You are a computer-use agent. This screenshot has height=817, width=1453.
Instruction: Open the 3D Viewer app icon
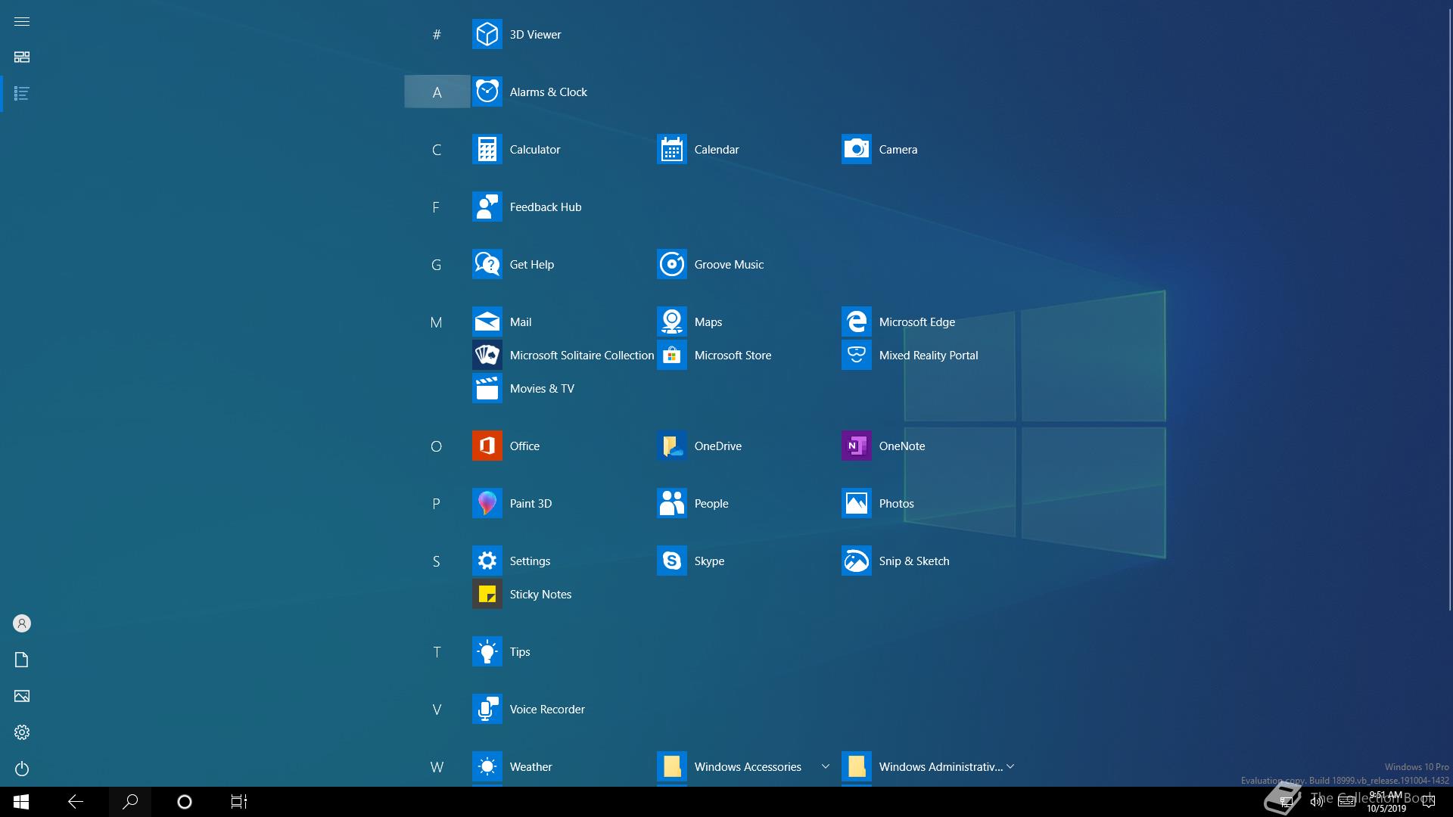[x=487, y=34]
